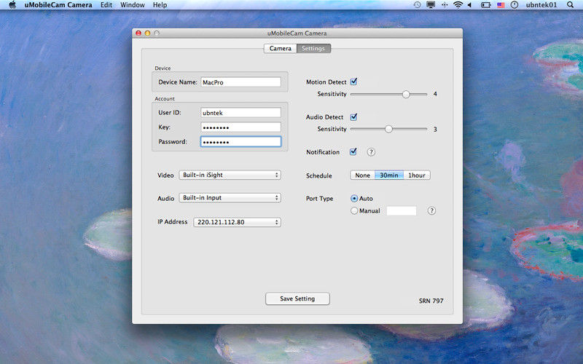
Task: Open Spotlight search magnifier
Action: pyautogui.click(x=570, y=5)
